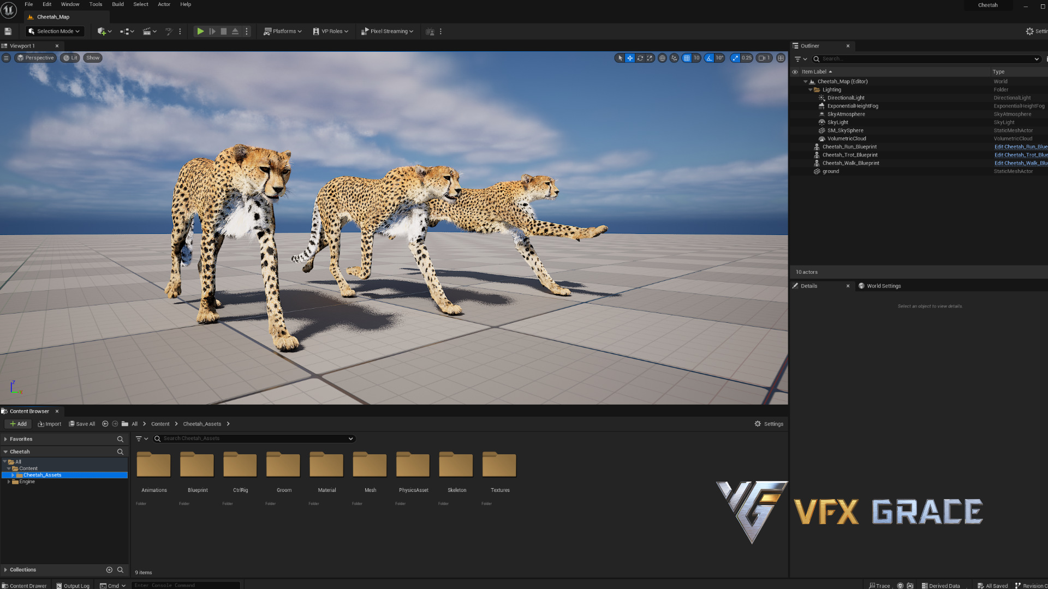This screenshot has width=1048, height=589.
Task: Open the Animations folder thumbnail
Action: (x=154, y=465)
